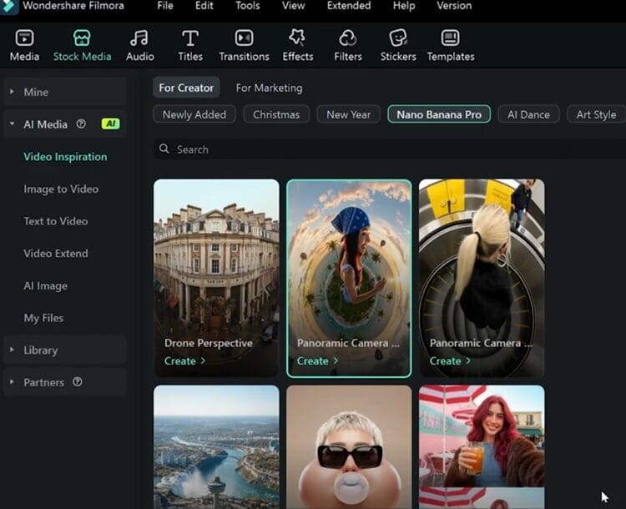Select Image to Video in sidebar
Screen dimensions: 626x509
tap(61, 189)
